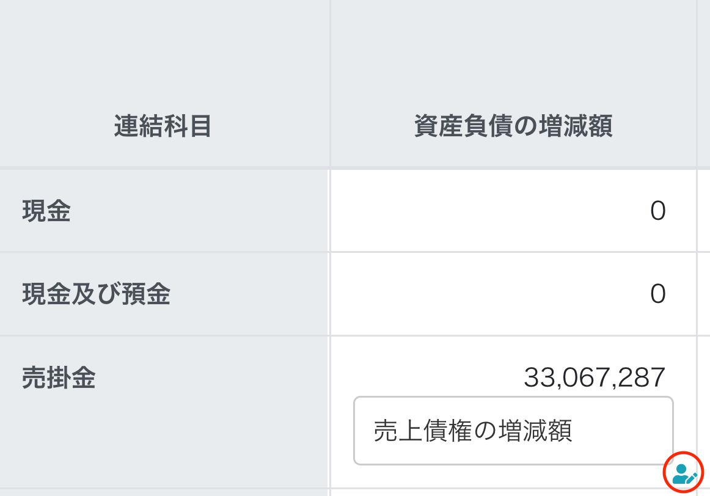Click empty header space above 連結科目

click(163, 49)
